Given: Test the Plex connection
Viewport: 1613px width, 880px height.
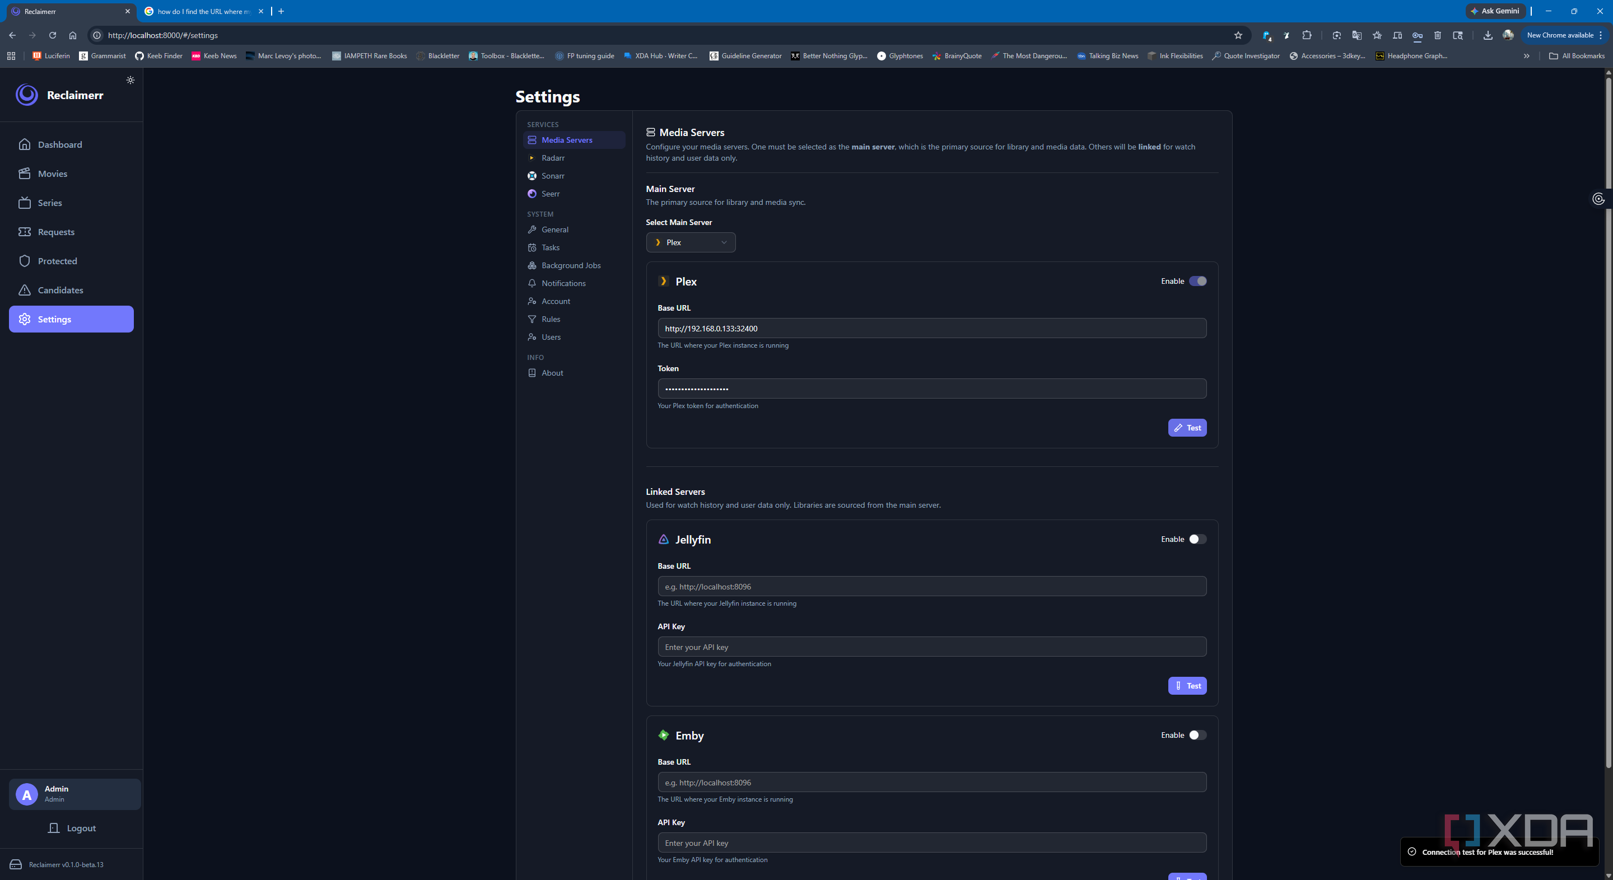Looking at the screenshot, I should pyautogui.click(x=1187, y=428).
